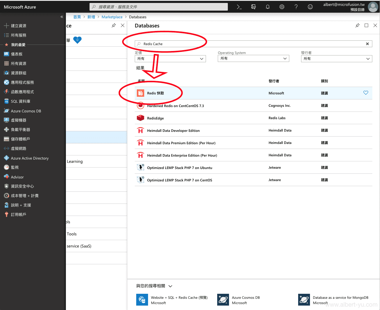
Task: Open the directory and subscription filter icon
Action: (x=254, y=7)
